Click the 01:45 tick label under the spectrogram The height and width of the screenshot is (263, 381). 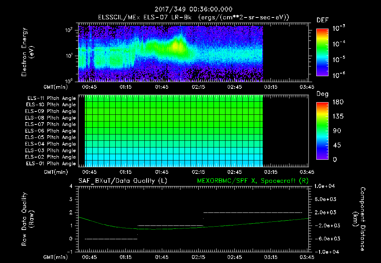[162, 87]
